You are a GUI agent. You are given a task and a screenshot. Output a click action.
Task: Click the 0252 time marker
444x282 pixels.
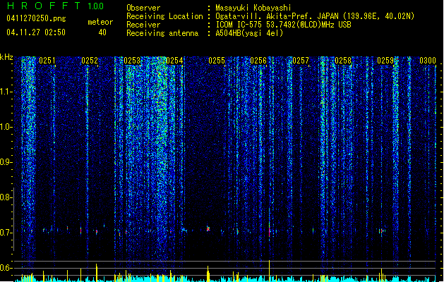coord(90,61)
